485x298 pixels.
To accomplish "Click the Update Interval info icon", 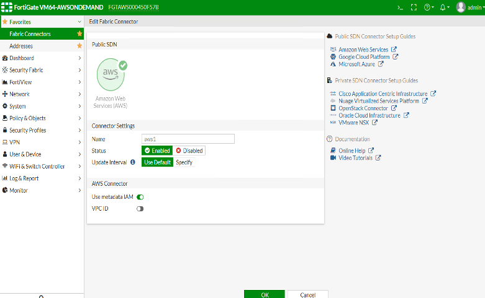I will [133, 162].
